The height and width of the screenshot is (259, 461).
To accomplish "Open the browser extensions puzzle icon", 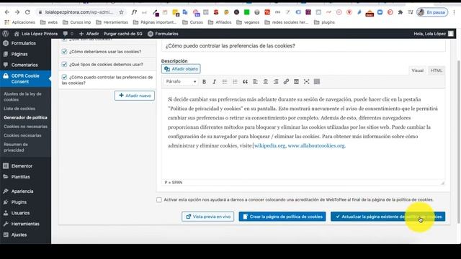I will [x=400, y=12].
